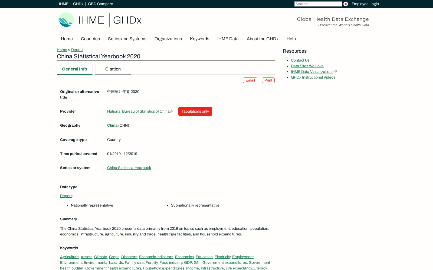Viewport: 433px width, 270px height.
Task: Open Series and Systems menu item
Action: point(127,39)
